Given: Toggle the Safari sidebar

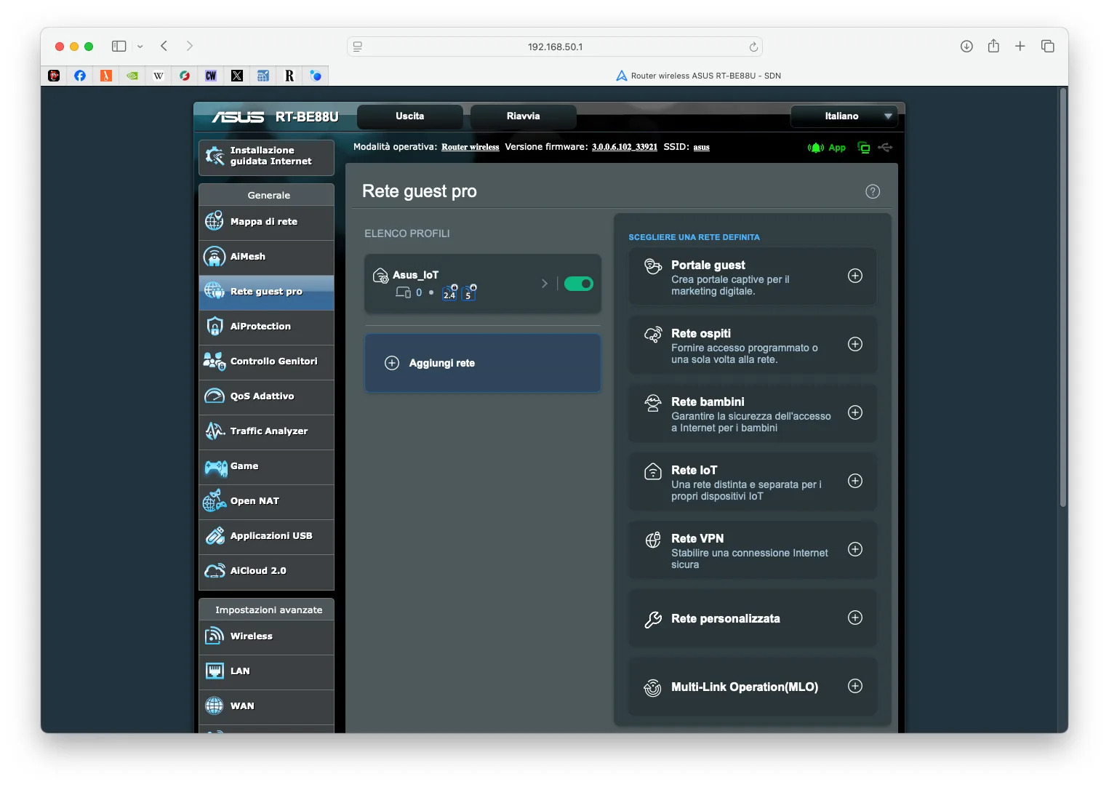Looking at the screenshot, I should (119, 47).
